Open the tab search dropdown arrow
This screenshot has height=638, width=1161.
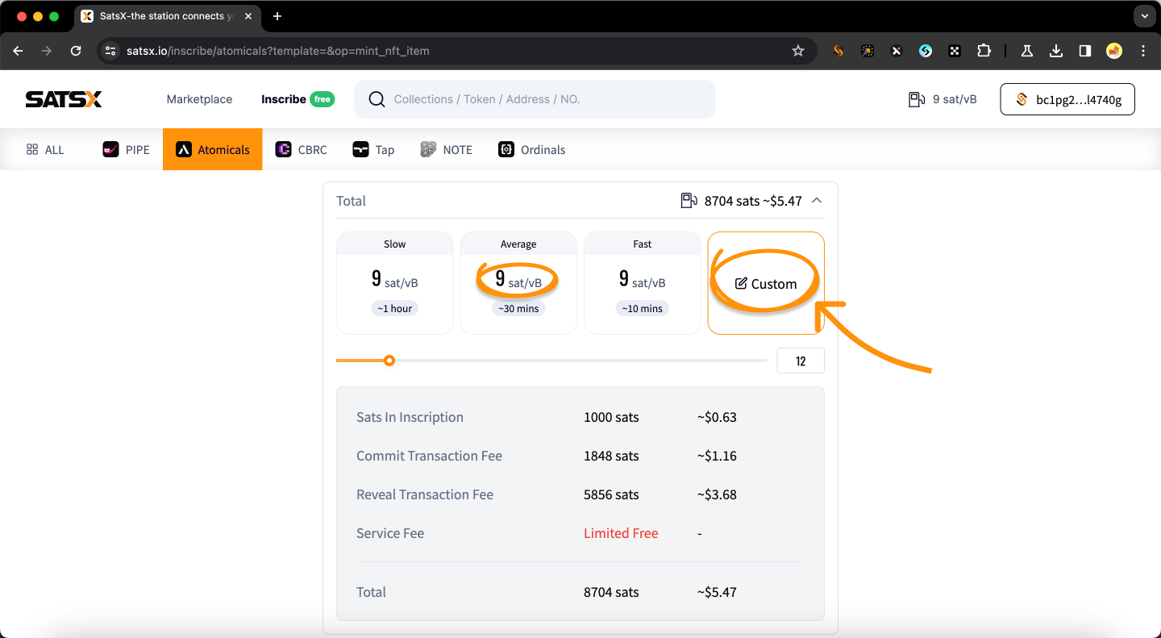click(x=1144, y=16)
